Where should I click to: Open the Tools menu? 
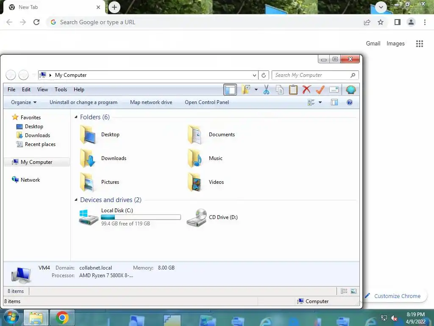(x=61, y=90)
